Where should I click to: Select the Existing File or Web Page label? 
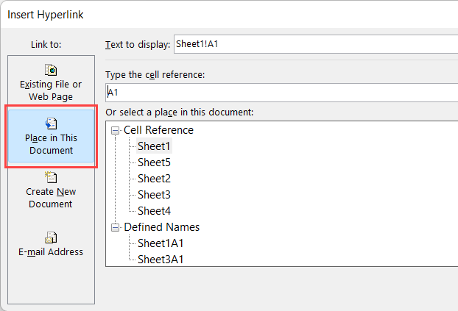point(51,90)
